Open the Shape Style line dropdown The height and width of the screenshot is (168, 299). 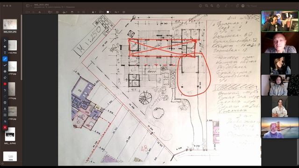[93, 12]
